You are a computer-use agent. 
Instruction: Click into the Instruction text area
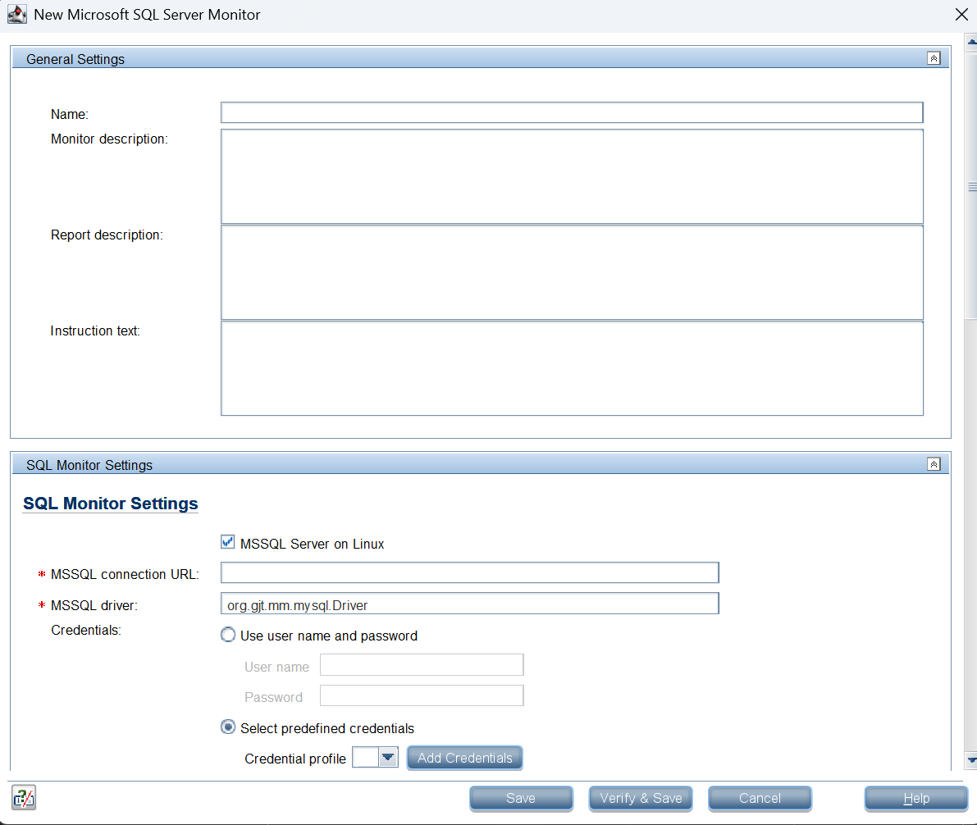click(x=572, y=368)
